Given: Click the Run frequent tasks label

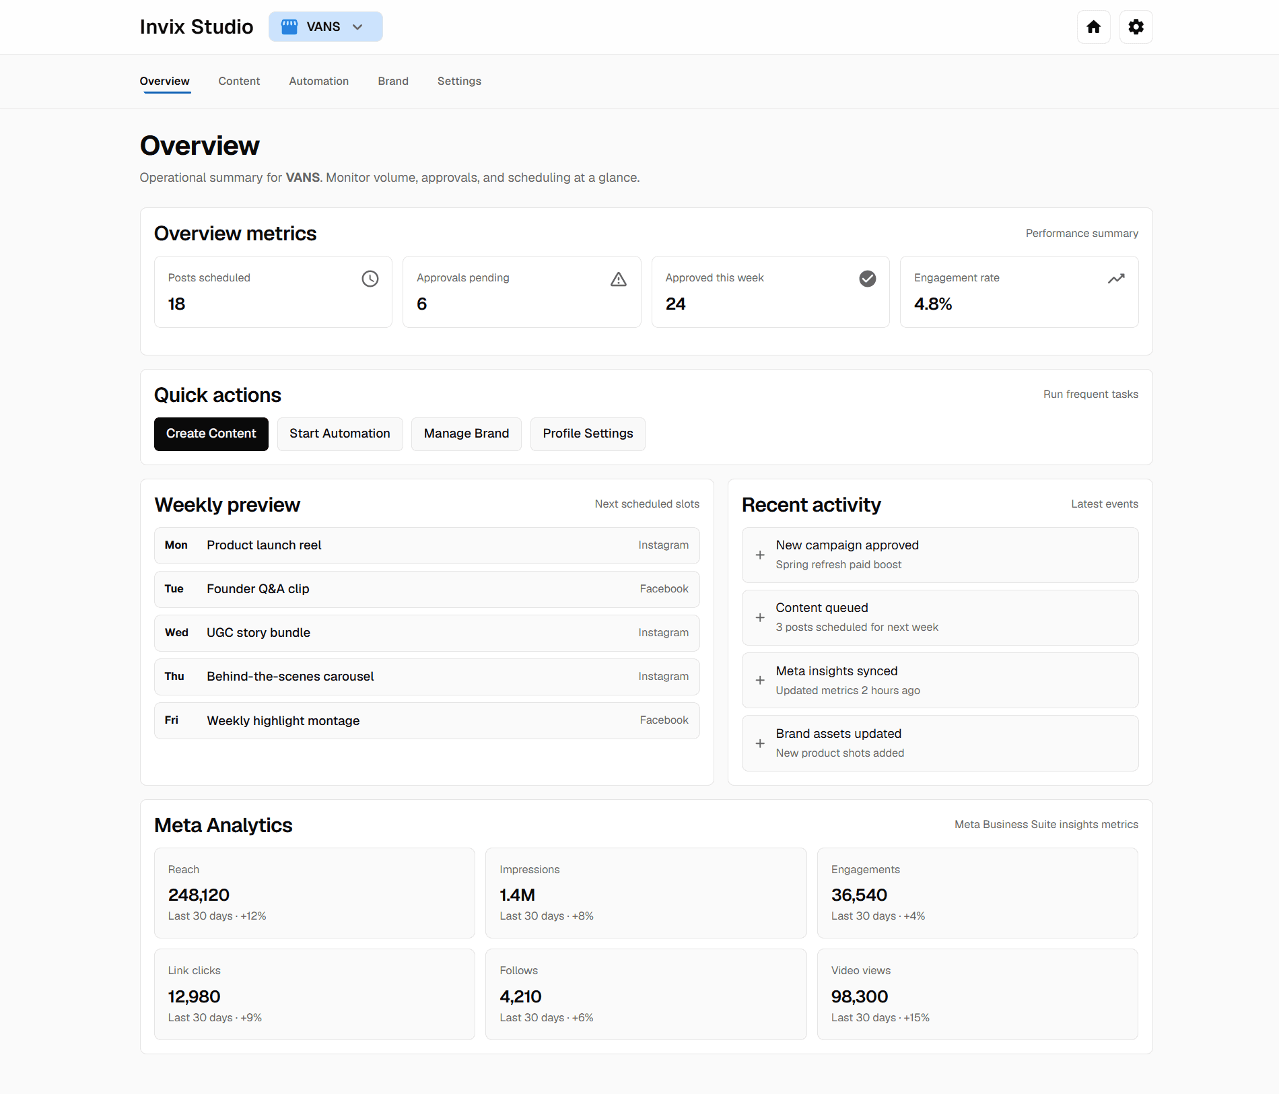Looking at the screenshot, I should coord(1091,394).
